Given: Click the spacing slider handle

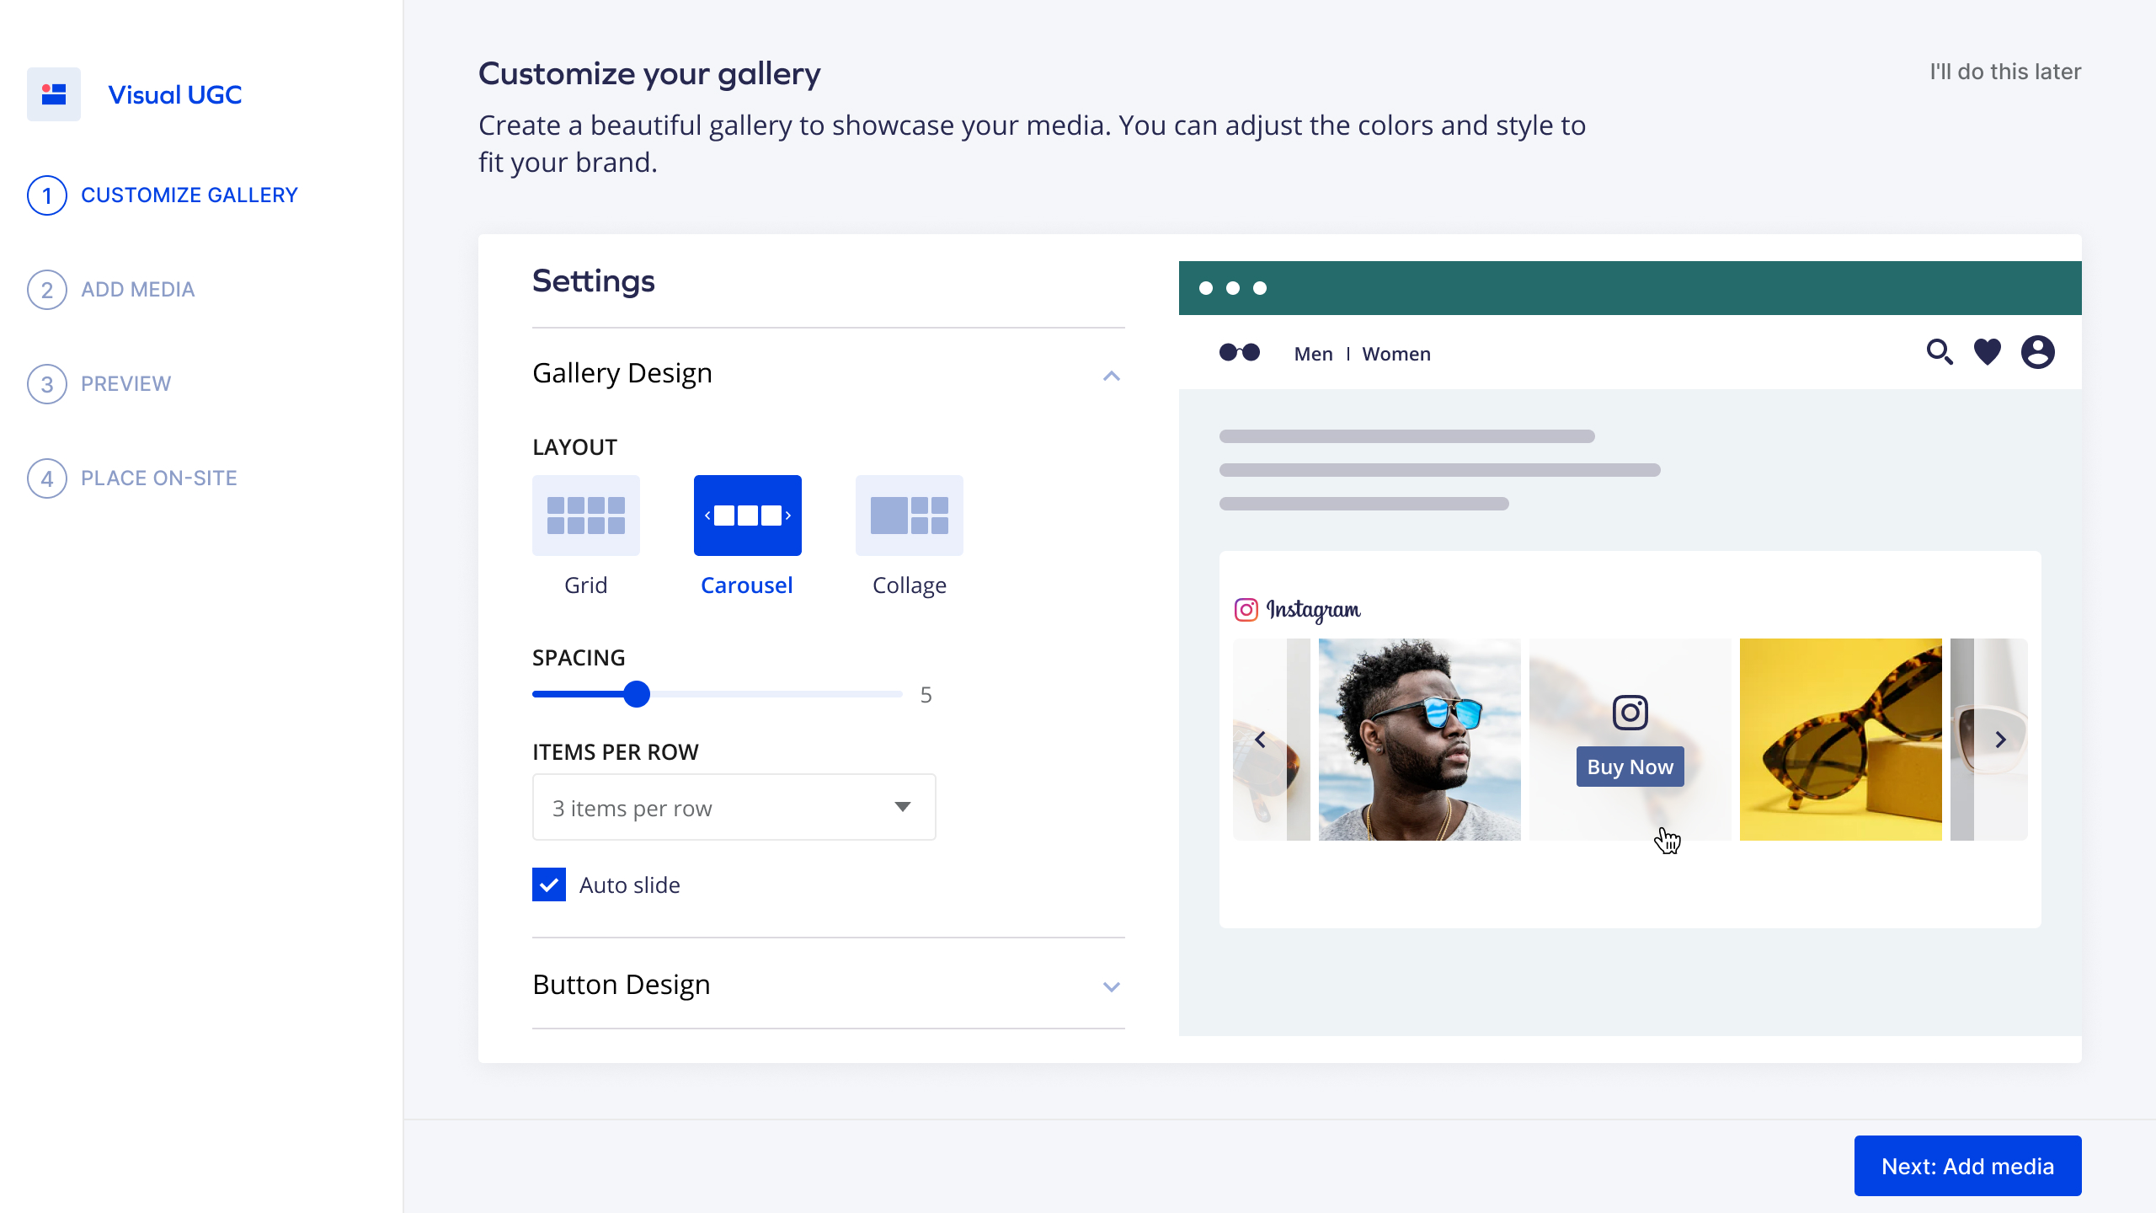Looking at the screenshot, I should click(x=637, y=694).
